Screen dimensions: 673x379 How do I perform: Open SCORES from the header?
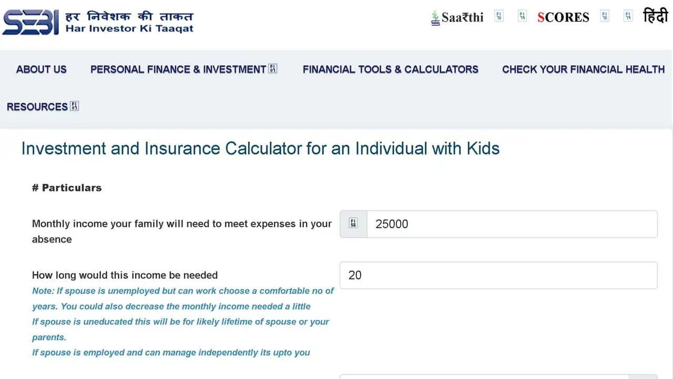[563, 17]
